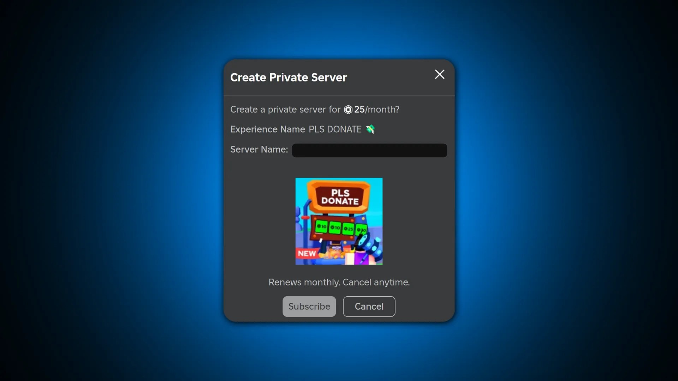The image size is (678, 381).
Task: Click the leftmost green 10 Robux donation board
Action: (321, 227)
